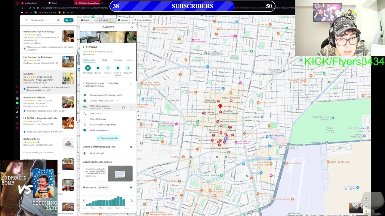Viewport: 385px width, 216px height.
Task: Click Añadir sitio web link
Action: (97, 153)
